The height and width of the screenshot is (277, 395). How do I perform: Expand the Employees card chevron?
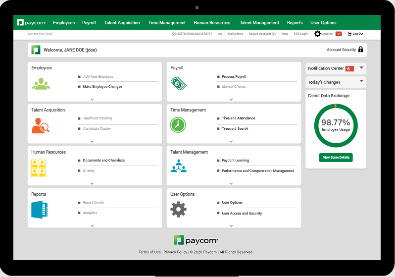92,100
